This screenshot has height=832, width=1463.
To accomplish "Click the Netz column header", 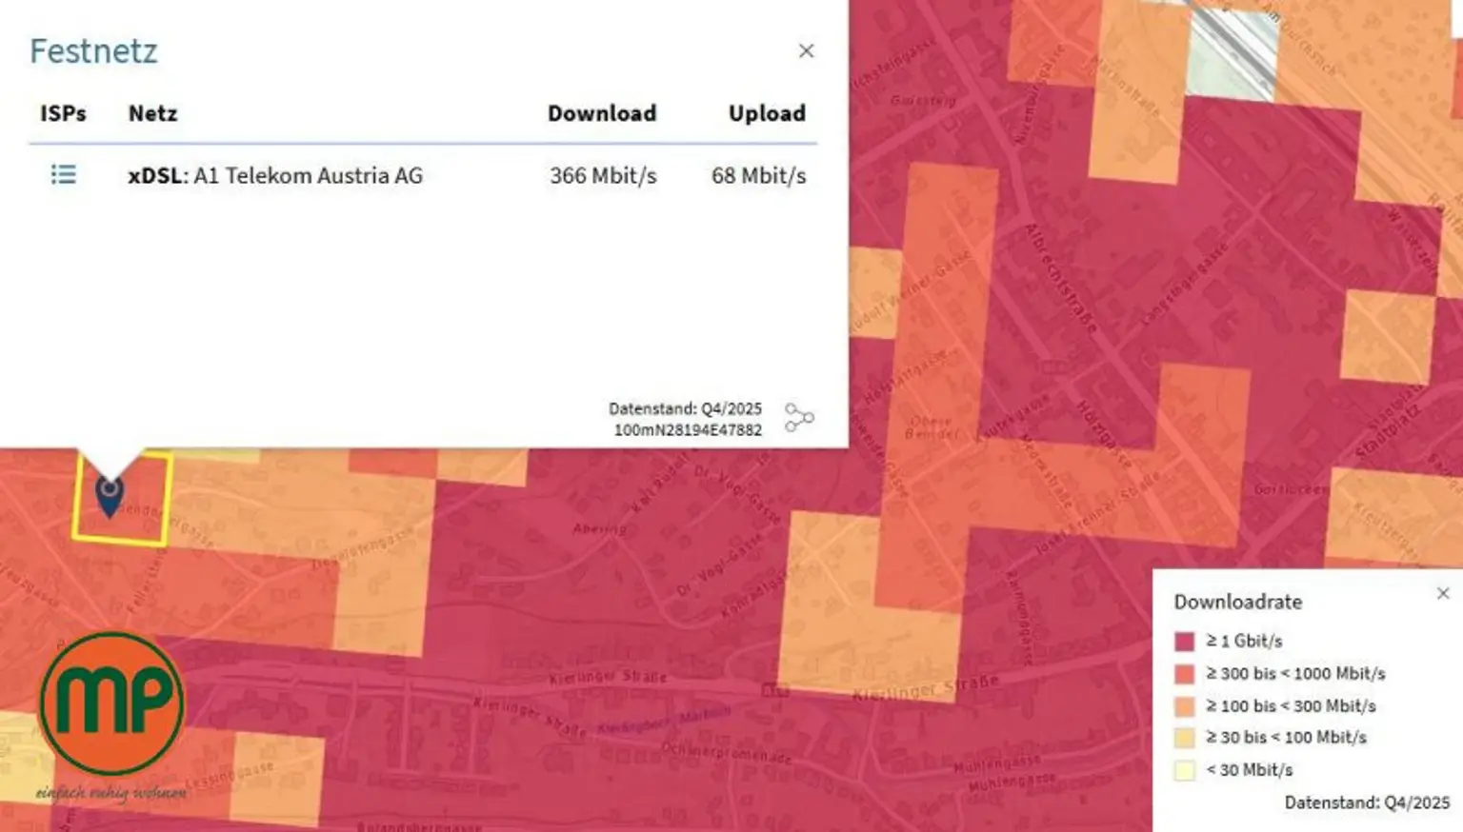I will [x=152, y=113].
